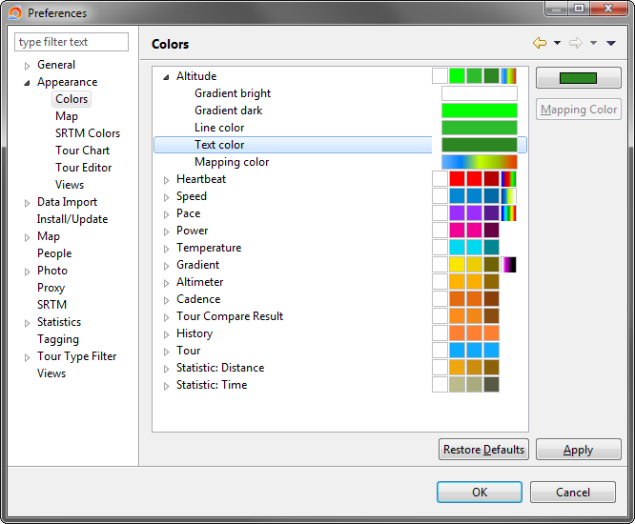Click the Apply button
Image resolution: width=635 pixels, height=524 pixels.
[x=578, y=450]
